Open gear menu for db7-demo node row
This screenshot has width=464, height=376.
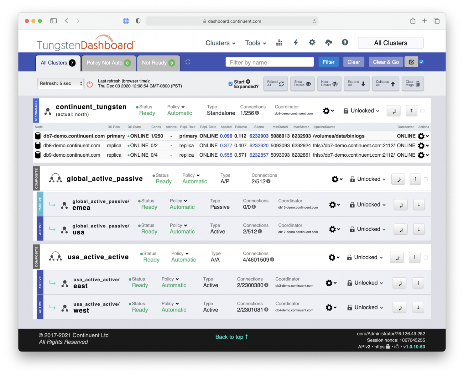point(423,136)
